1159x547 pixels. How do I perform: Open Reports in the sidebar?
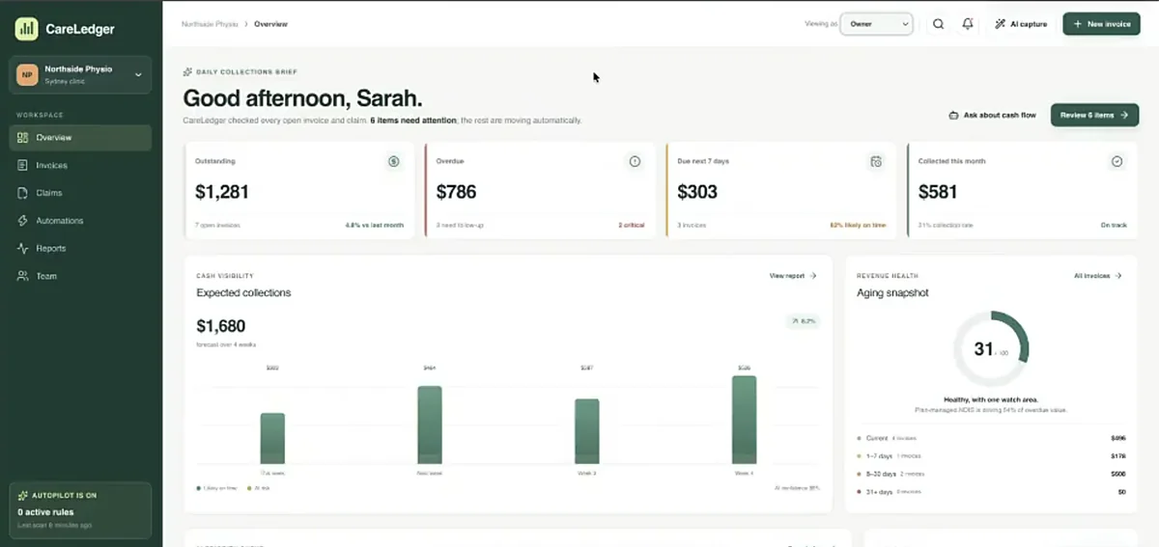[79, 248]
